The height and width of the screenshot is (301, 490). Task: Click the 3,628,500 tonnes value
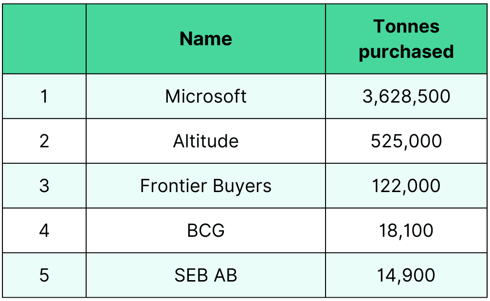coord(406,96)
